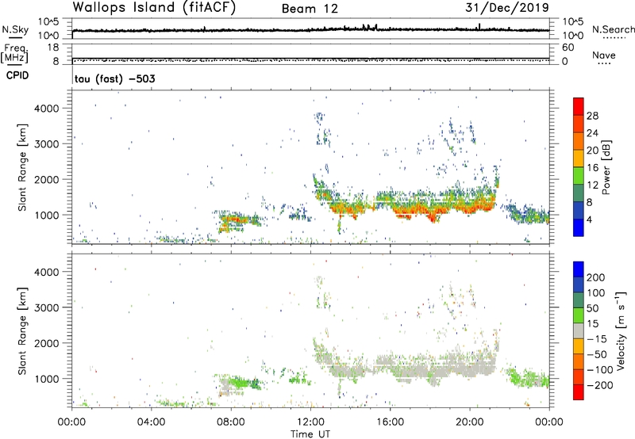Click 'Slant Range [km]' label on velocity panel
This screenshot has height=439, width=635.
(22, 330)
